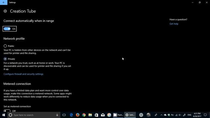
Task: Click the search box microphone icon
Action: click(57, 115)
